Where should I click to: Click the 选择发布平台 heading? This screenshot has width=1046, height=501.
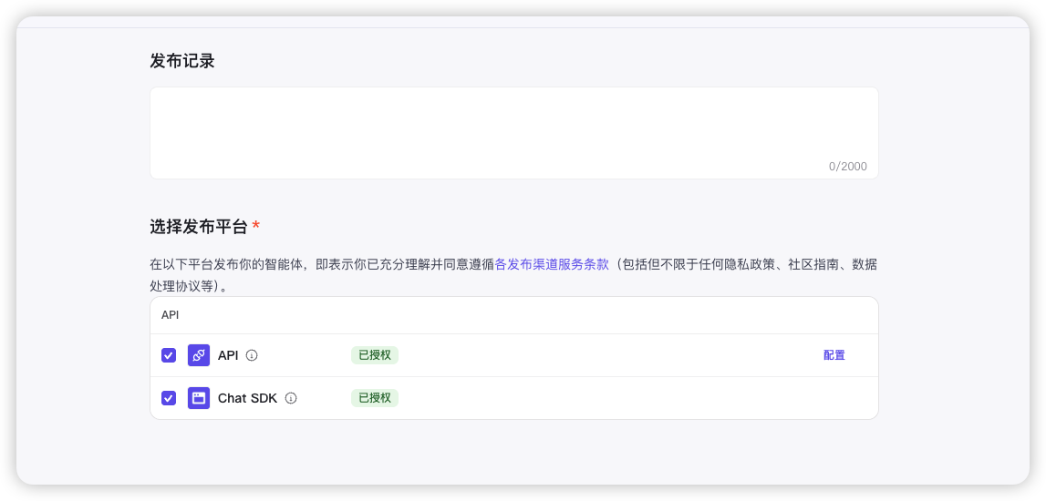pos(199,227)
